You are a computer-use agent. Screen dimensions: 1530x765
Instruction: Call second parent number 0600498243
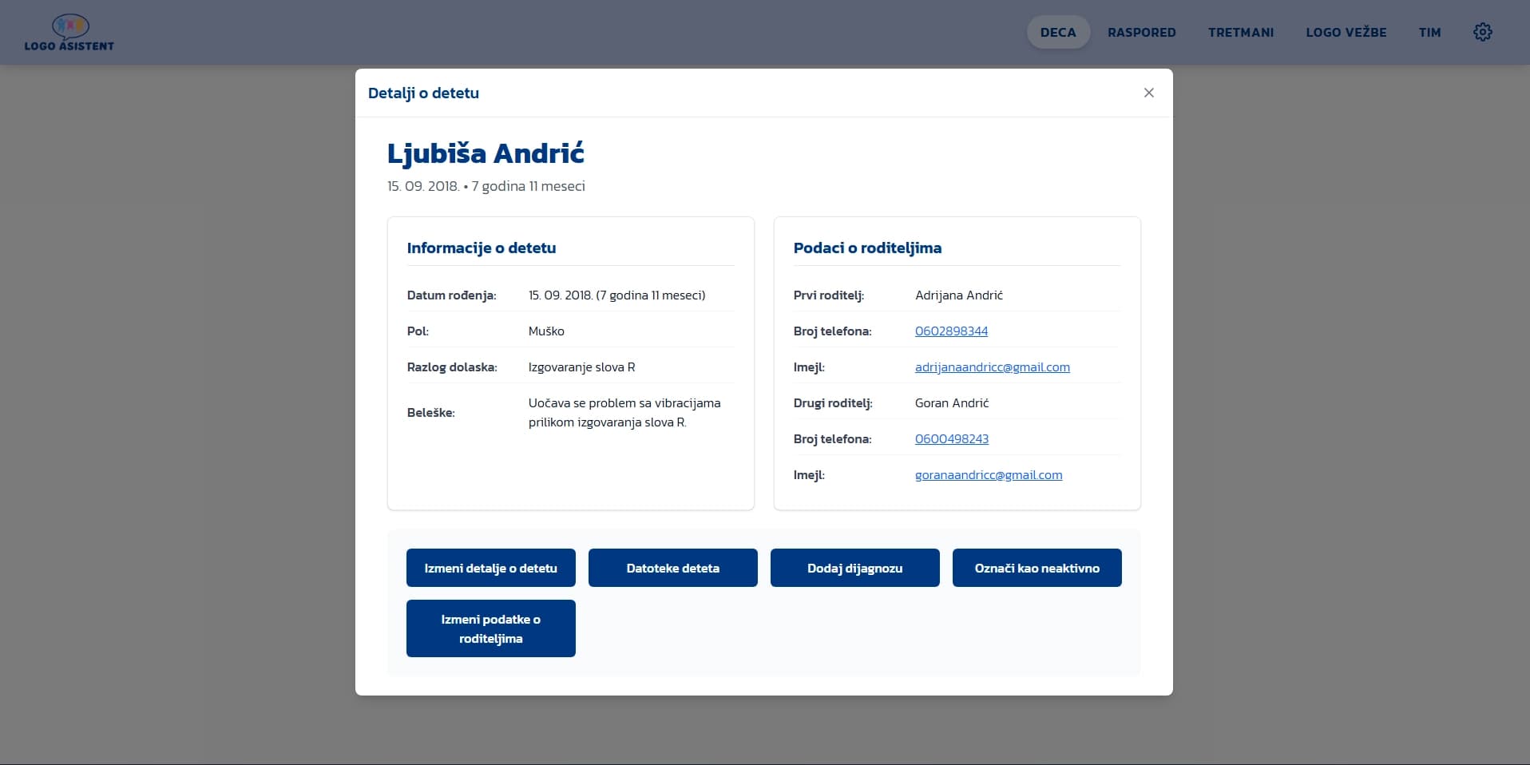point(952,438)
